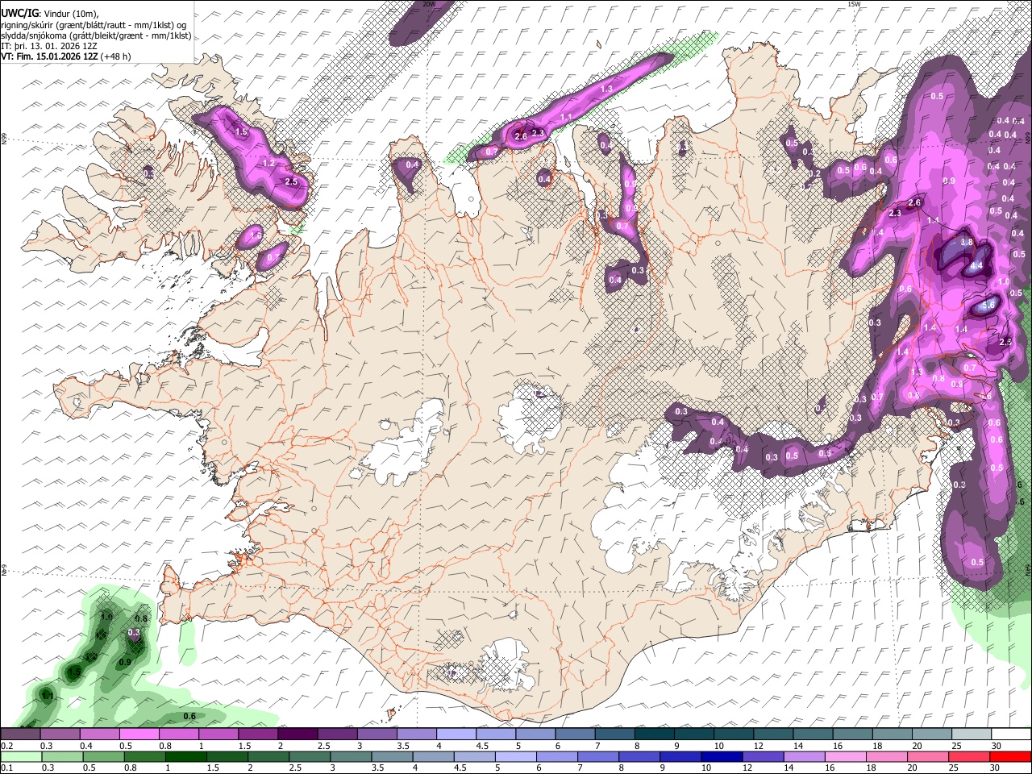
Task: Click the "0.6" rain value in the southwest green area
Action: tap(190, 716)
